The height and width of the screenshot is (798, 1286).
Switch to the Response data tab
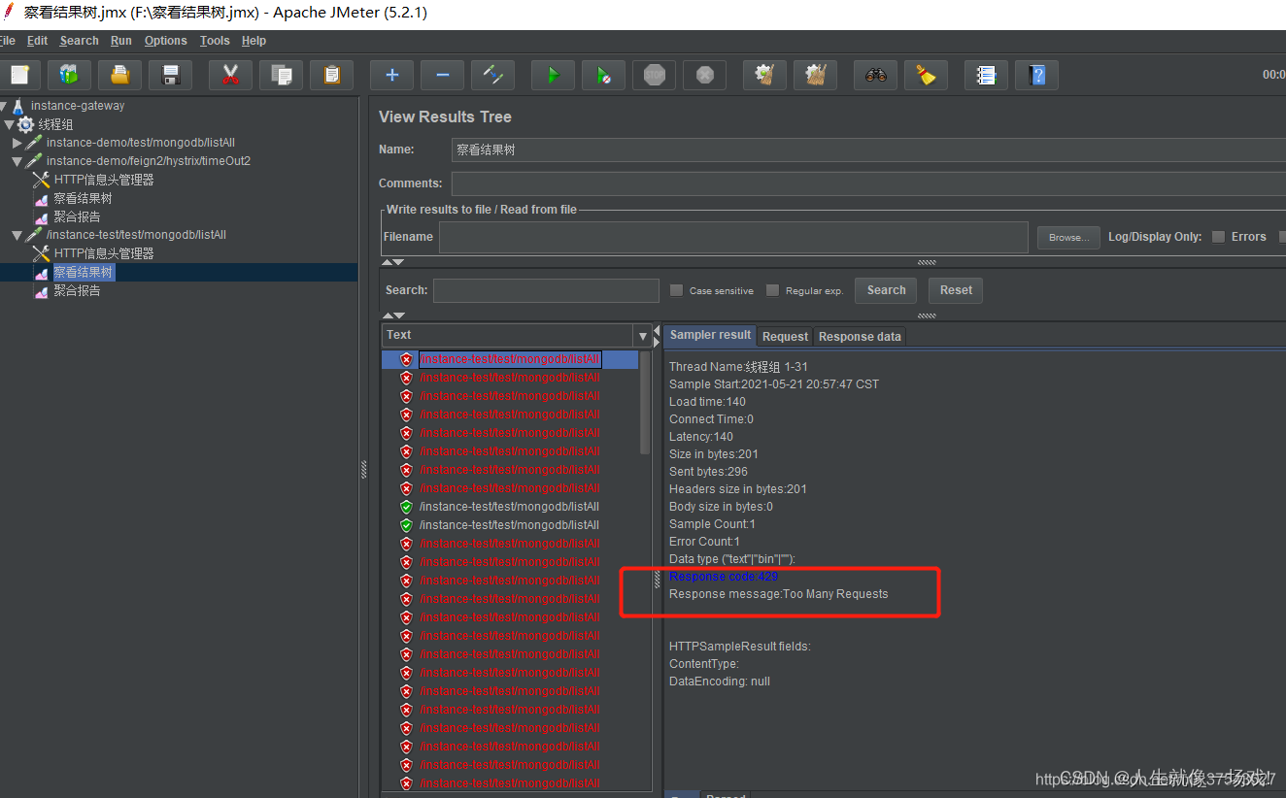click(860, 337)
